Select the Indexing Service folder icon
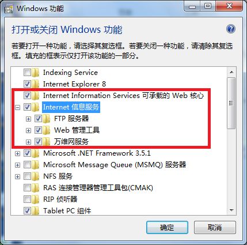Screen dimensions: 247x245 coord(36,73)
